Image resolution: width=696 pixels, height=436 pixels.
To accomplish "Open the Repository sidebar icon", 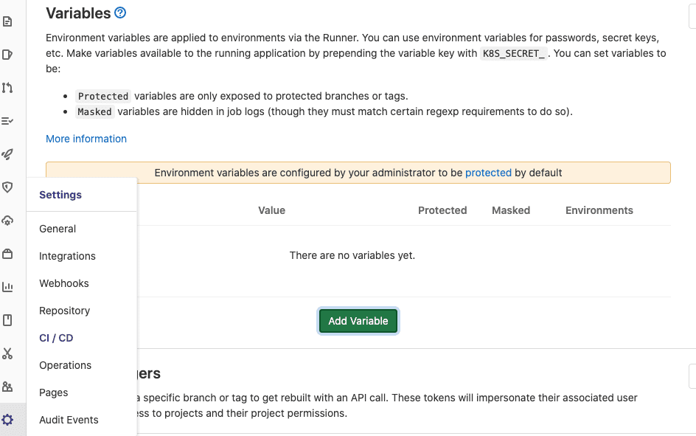I will click(7, 21).
